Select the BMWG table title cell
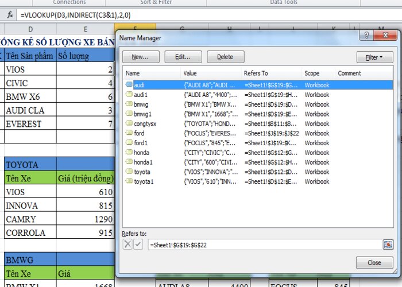This screenshot has height=287, width=402. (x=30, y=259)
